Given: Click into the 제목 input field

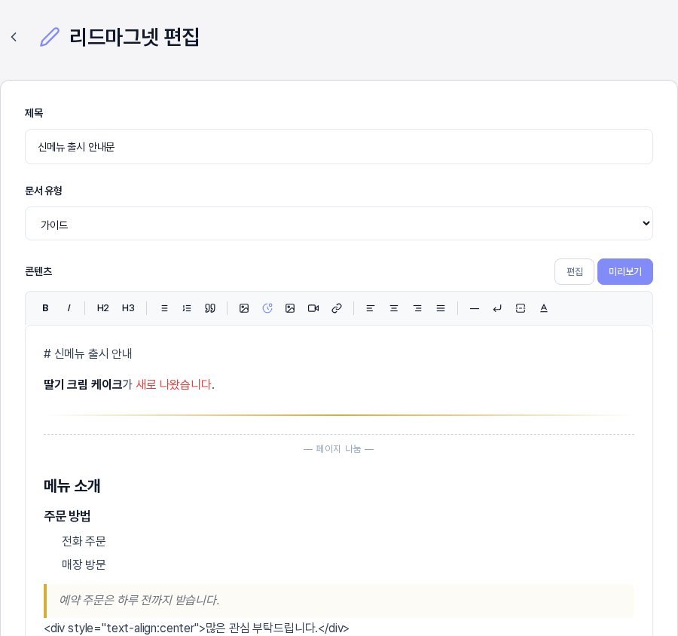Looking at the screenshot, I should (339, 147).
